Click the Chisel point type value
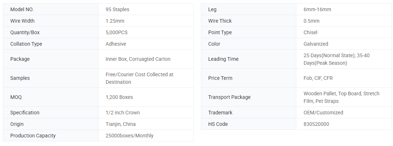The image size is (393, 146). click(x=310, y=32)
